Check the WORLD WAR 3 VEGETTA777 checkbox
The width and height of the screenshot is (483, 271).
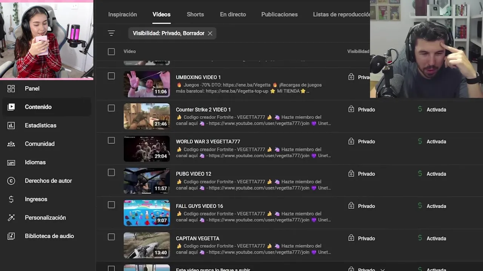point(111,140)
